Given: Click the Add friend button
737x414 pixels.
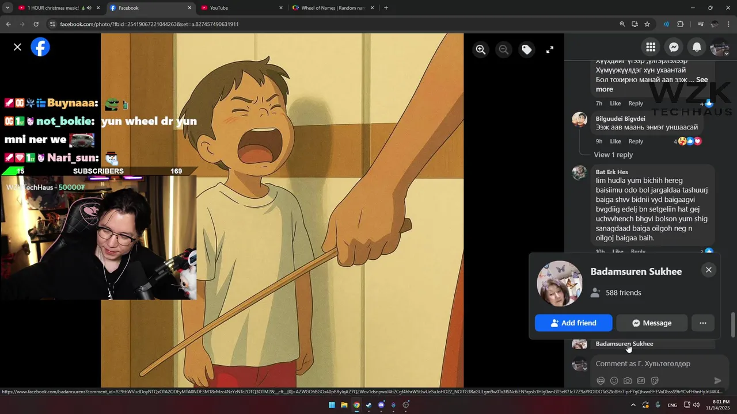Looking at the screenshot, I should 573,323.
